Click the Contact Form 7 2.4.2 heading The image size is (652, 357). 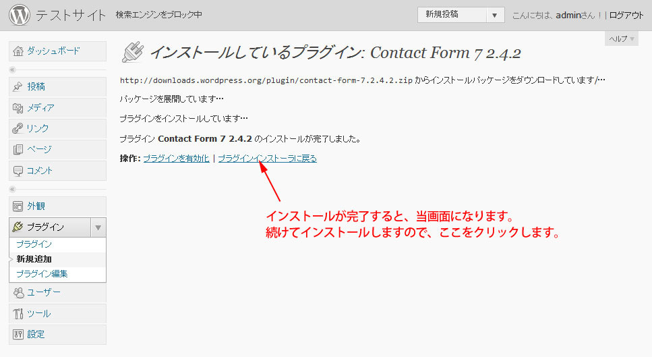coord(445,53)
